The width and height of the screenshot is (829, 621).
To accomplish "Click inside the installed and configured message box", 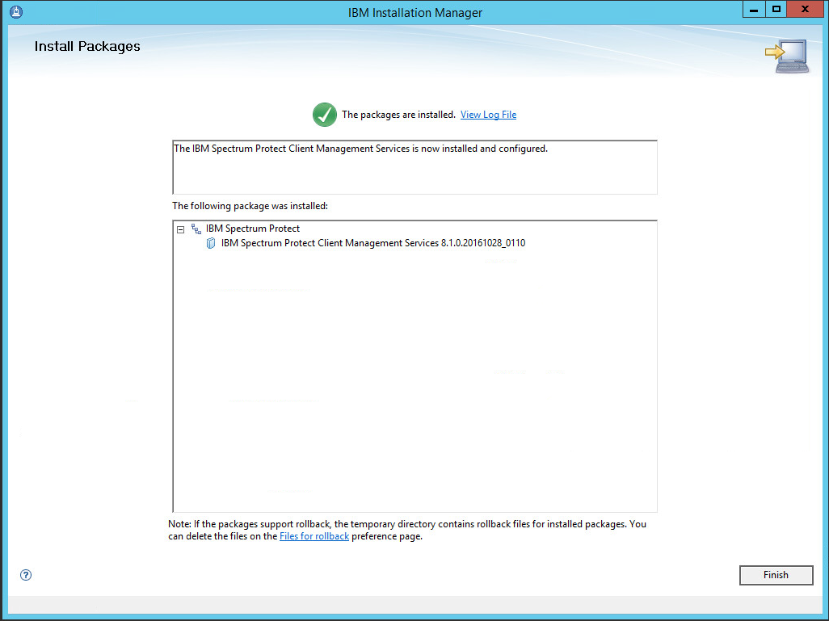I will click(x=414, y=171).
